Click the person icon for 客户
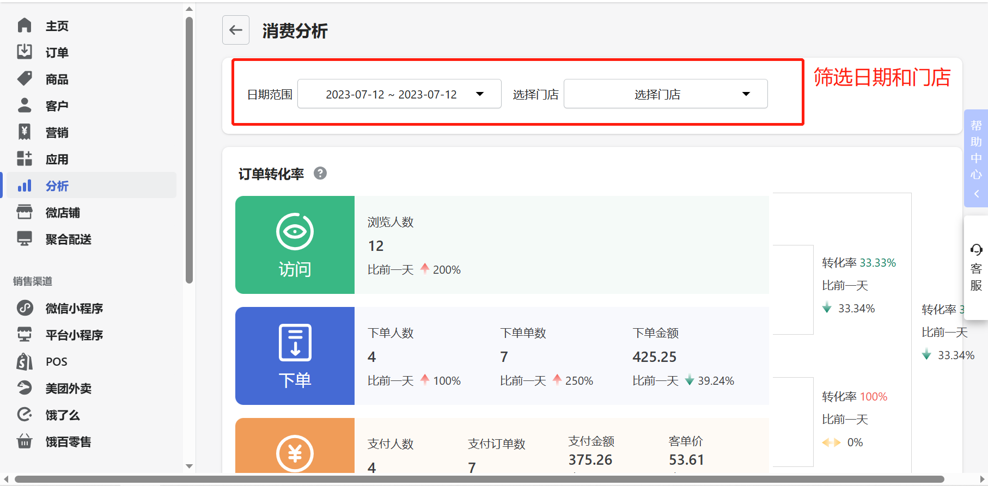The height and width of the screenshot is (486, 988). (x=25, y=105)
